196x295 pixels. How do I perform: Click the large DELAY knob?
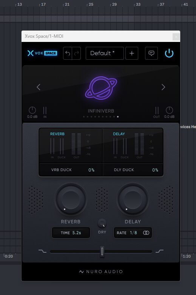133,199
